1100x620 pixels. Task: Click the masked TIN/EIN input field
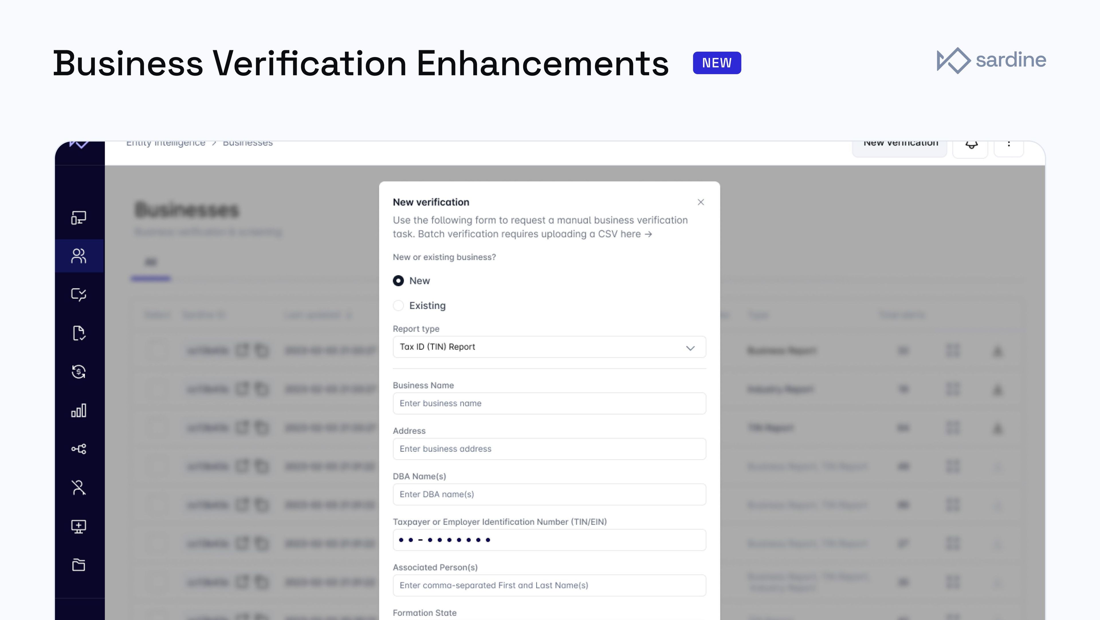[549, 540]
